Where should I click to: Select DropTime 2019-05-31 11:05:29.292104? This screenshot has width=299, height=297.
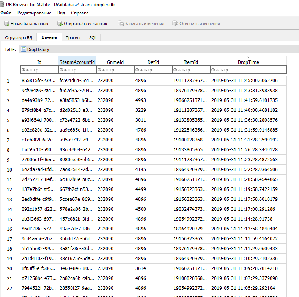[248, 288]
